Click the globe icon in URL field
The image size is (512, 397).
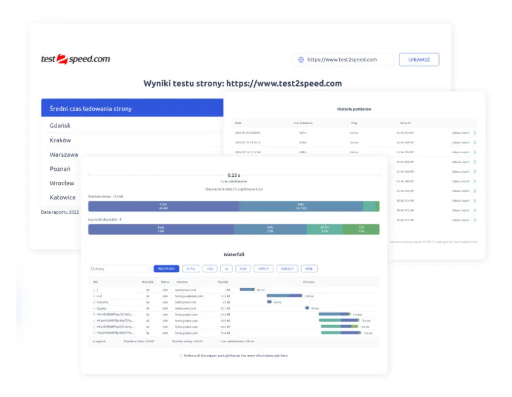click(x=300, y=60)
